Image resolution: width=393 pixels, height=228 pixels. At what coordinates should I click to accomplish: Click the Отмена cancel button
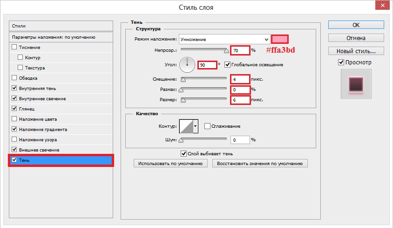click(x=356, y=38)
